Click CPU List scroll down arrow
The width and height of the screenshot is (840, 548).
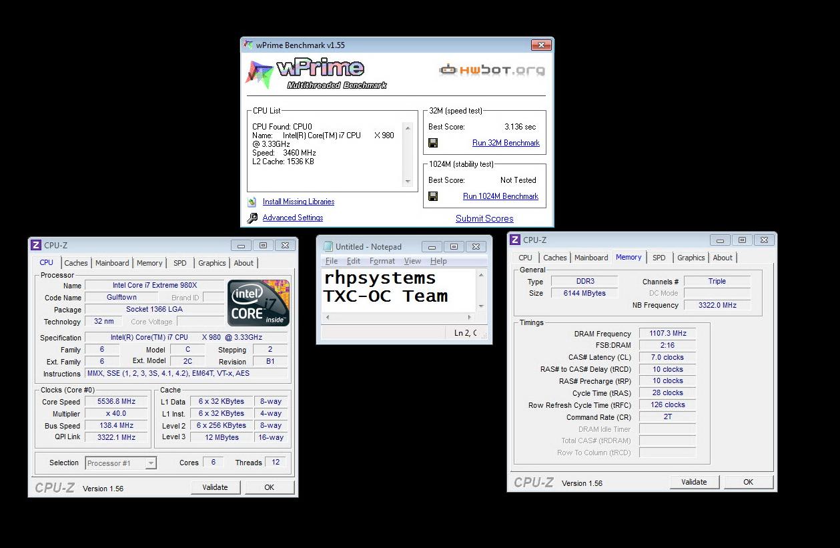[408, 181]
